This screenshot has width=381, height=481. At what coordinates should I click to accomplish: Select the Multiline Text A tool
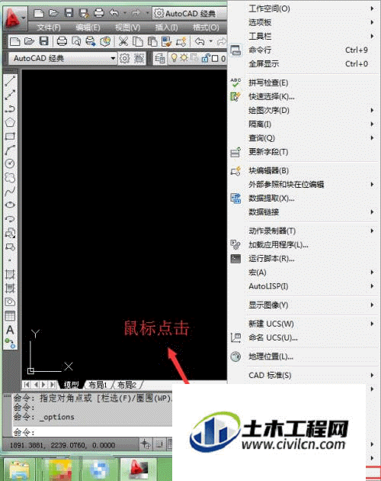point(10,330)
